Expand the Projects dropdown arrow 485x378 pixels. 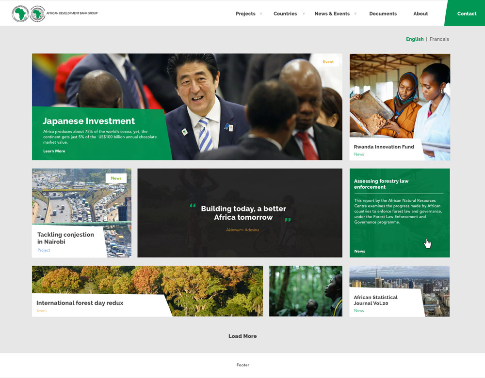coord(261,14)
